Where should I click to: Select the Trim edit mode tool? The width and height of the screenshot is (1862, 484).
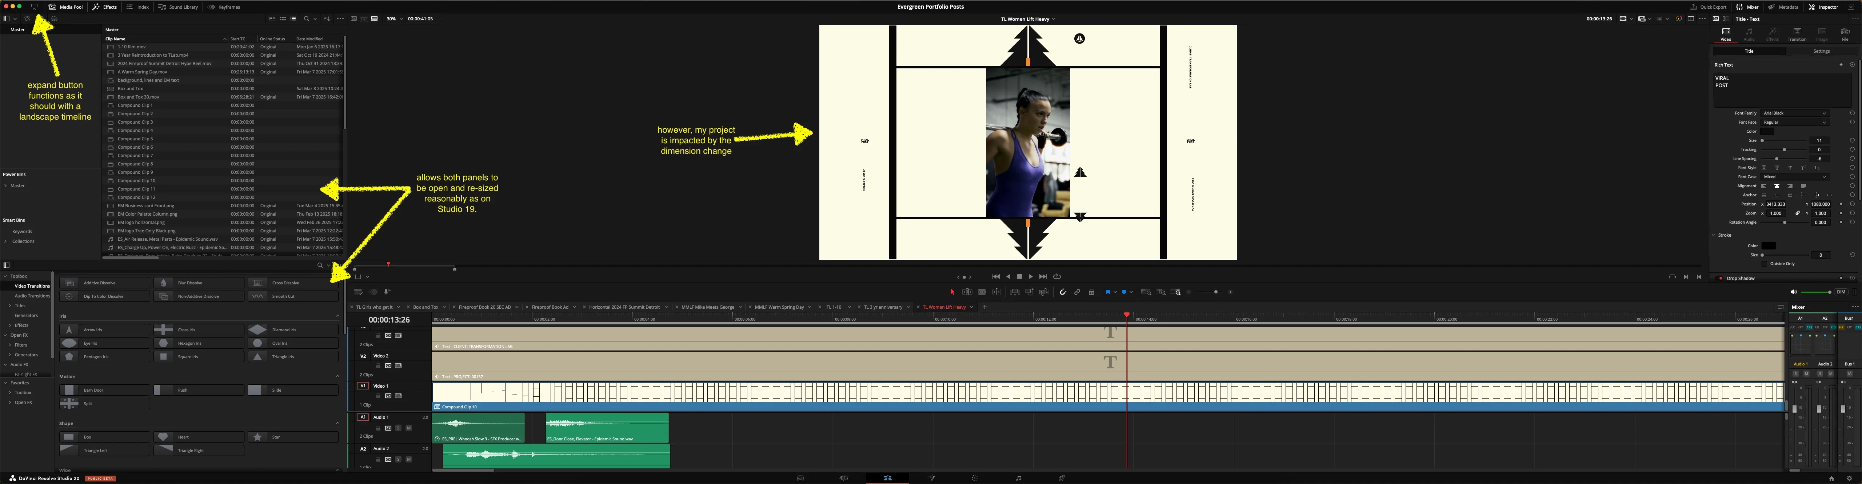point(967,292)
